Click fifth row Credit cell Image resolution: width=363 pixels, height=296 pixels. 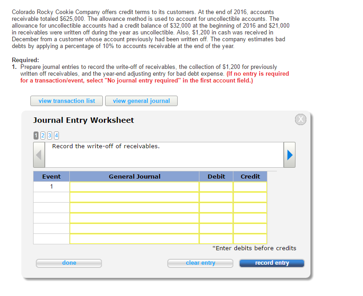coord(250,228)
